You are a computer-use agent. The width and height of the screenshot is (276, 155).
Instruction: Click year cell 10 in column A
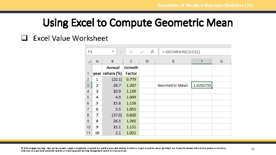click(97, 133)
